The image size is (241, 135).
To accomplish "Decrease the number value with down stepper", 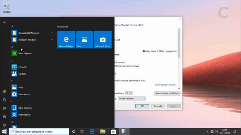I will (x=131, y=94).
